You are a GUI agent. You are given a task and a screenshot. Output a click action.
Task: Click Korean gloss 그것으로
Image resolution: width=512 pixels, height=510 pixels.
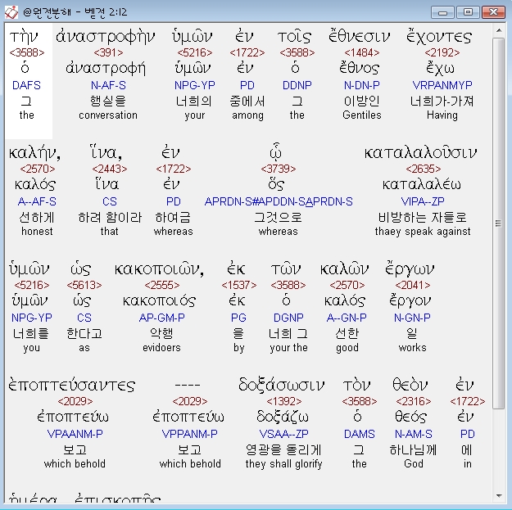coord(279,217)
